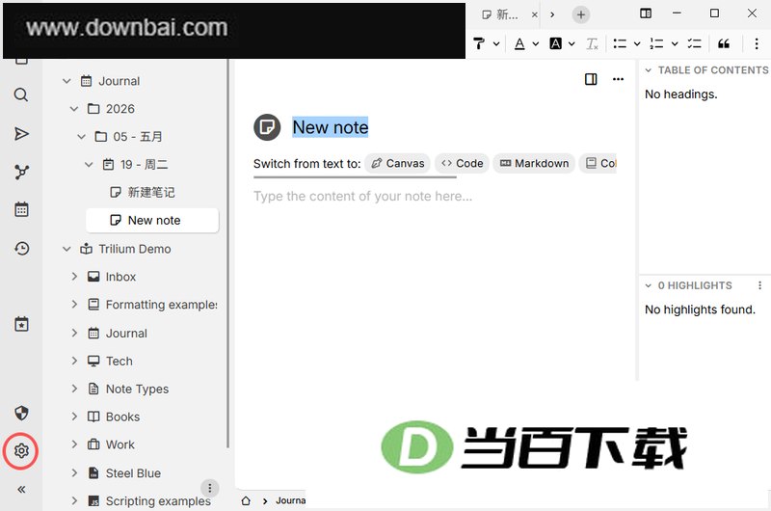Insert a bulleted list via toolbar

click(620, 43)
